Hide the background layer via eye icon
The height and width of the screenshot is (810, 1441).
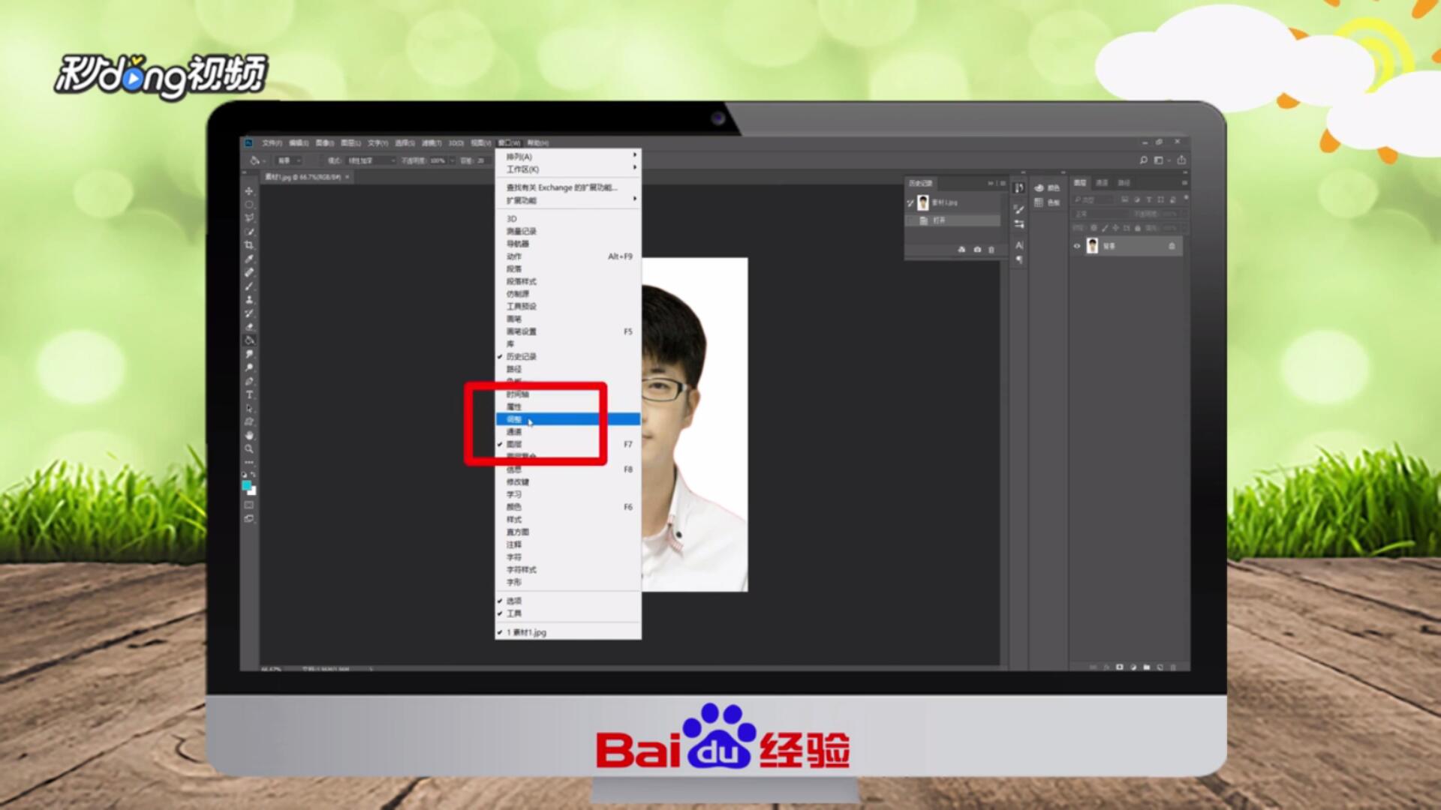pyautogui.click(x=1077, y=246)
